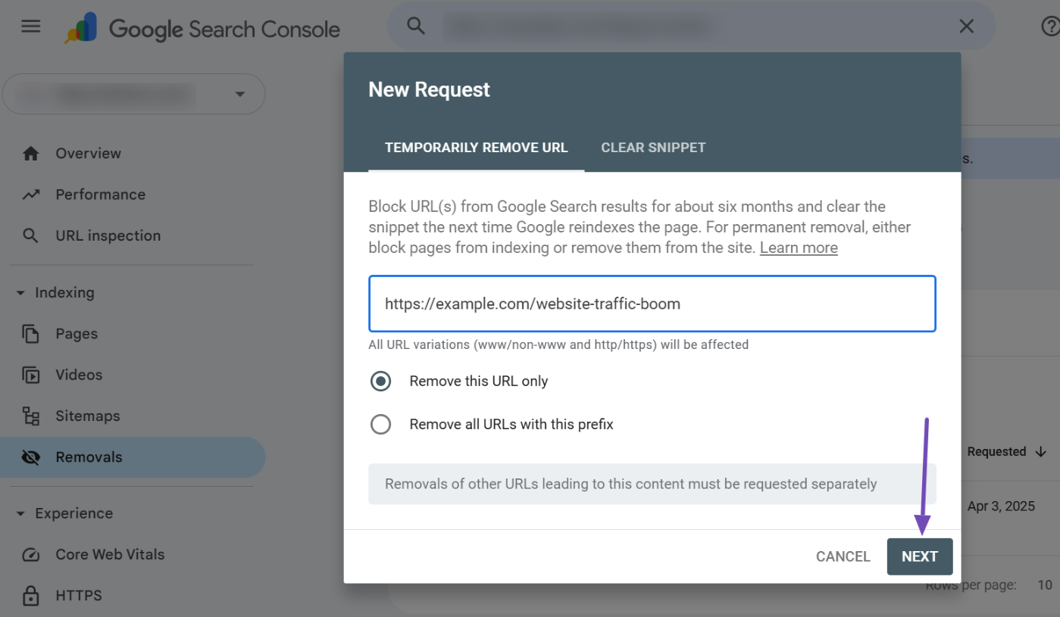Click the search magnifier icon
1060x617 pixels.
[x=416, y=26]
